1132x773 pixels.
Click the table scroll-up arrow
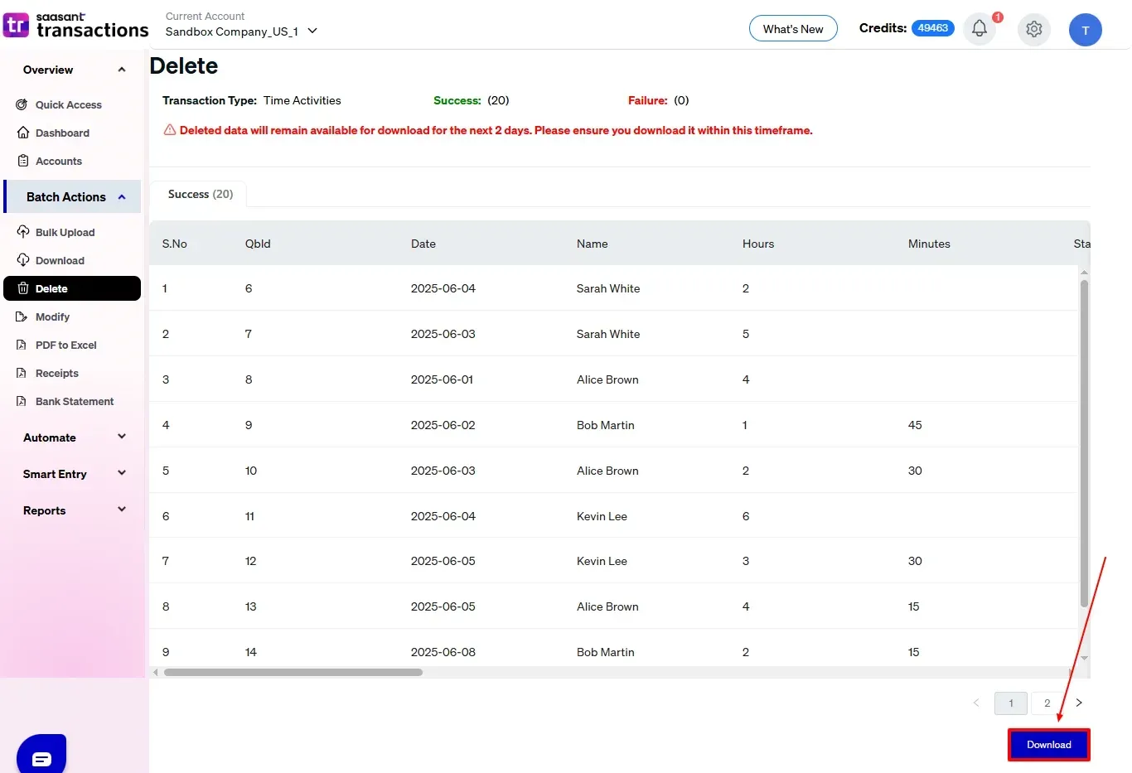coord(1084,272)
